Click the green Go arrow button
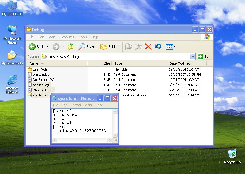245x174 pixels. pos(200,56)
